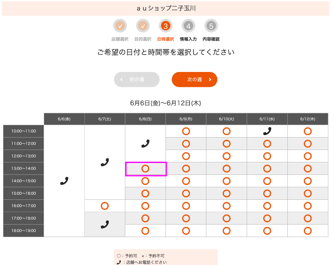Click the 6/9(月) column header
Screen dimensions: 334x265
[x=186, y=119]
